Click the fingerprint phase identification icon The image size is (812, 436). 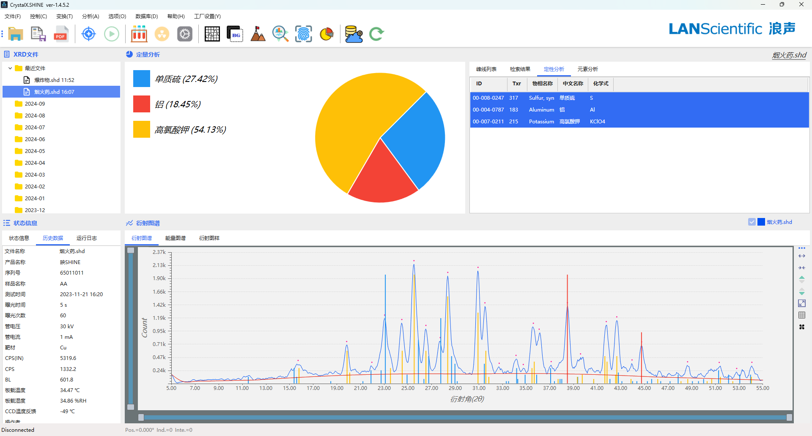click(x=303, y=34)
